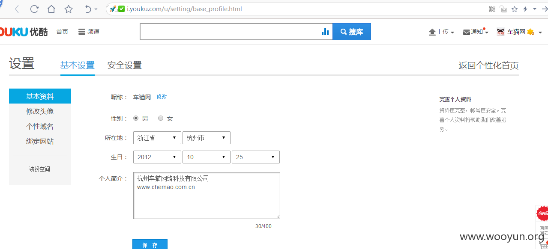Click the rocket speed-mode icon in address bar
Viewport: 548px width, 249px height.
tap(113, 9)
